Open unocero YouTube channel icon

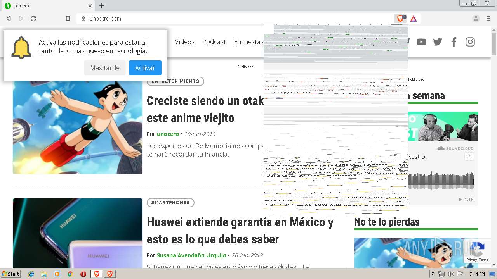coord(421,42)
